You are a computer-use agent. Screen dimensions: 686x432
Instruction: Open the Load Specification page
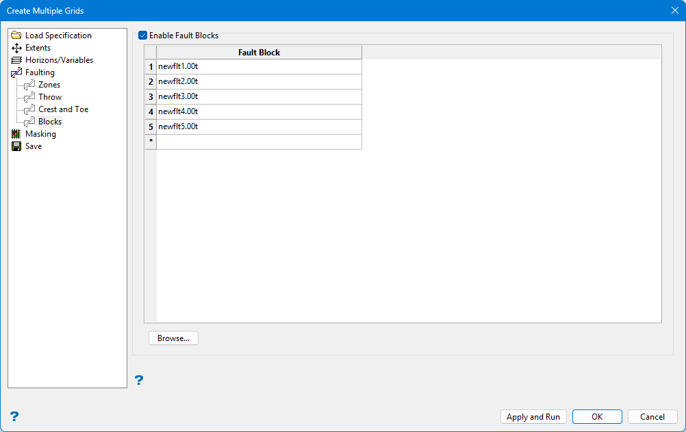58,36
